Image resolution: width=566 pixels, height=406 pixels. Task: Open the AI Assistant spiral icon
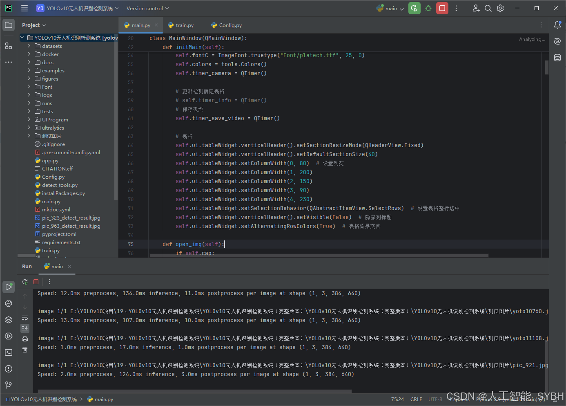click(557, 41)
